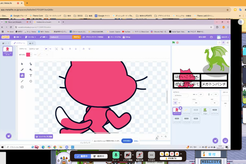Screen dimensions: 246x164
Task: Expand more emoji reactions caret
Action: (x=181, y=154)
